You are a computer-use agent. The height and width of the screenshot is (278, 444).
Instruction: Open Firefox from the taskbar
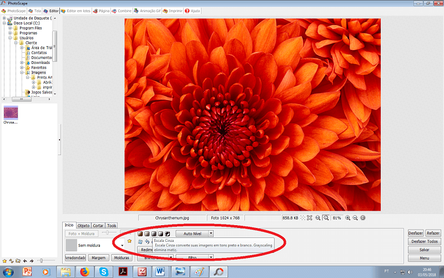(84, 271)
